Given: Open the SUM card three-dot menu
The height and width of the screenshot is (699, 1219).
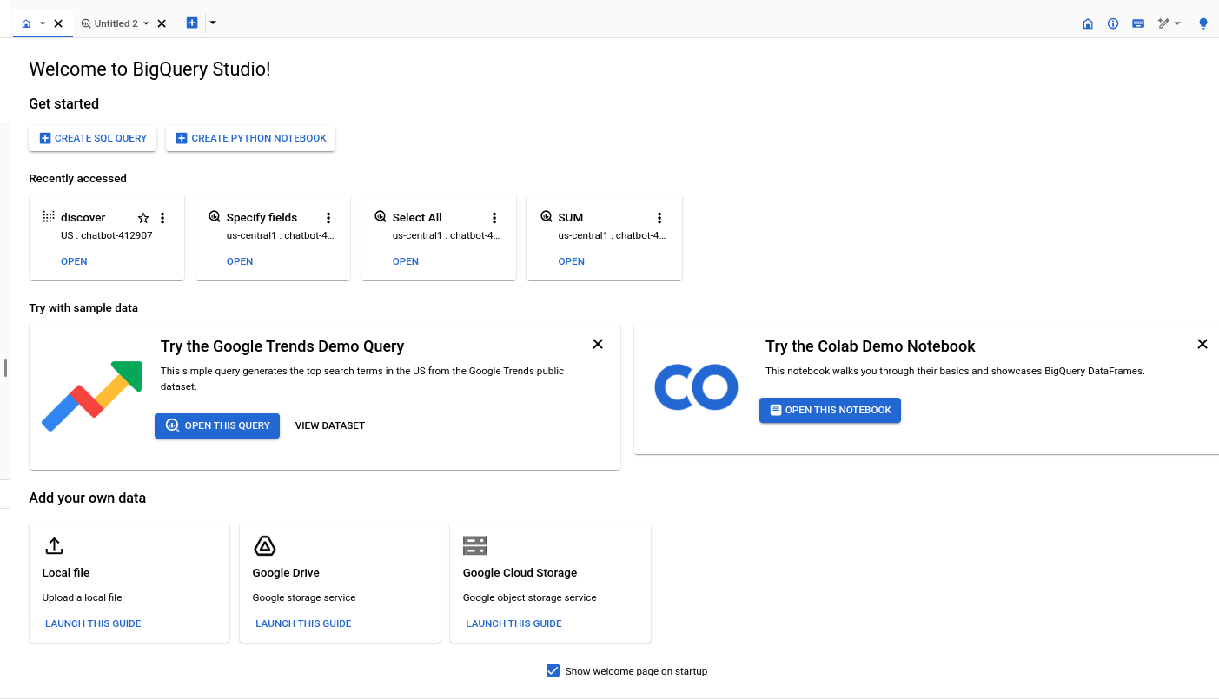Looking at the screenshot, I should tap(659, 218).
